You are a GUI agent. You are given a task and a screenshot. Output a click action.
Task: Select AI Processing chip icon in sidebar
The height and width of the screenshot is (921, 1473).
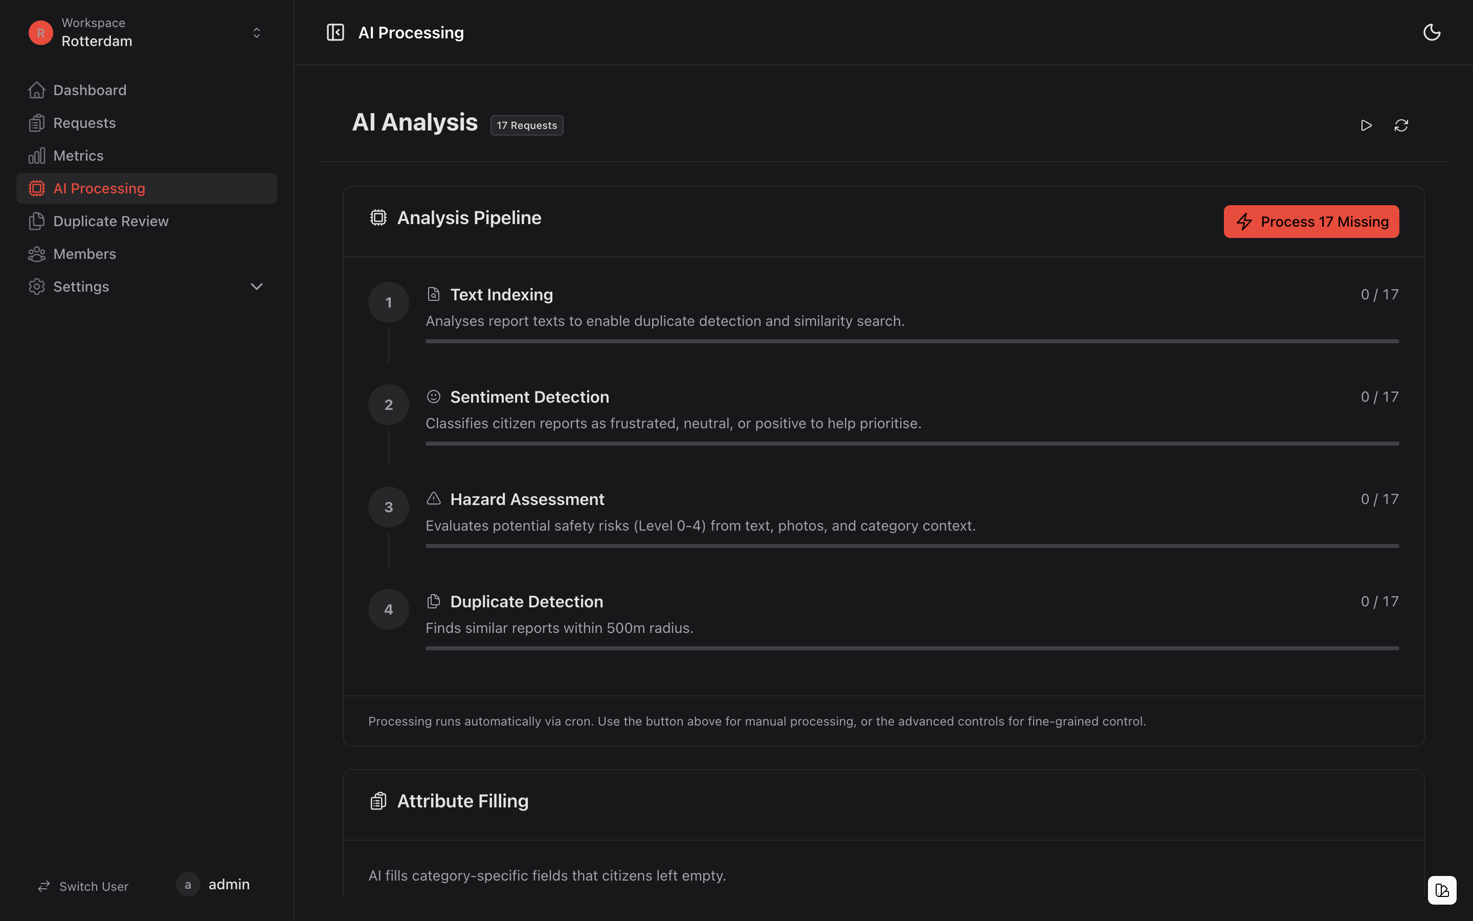[36, 189]
